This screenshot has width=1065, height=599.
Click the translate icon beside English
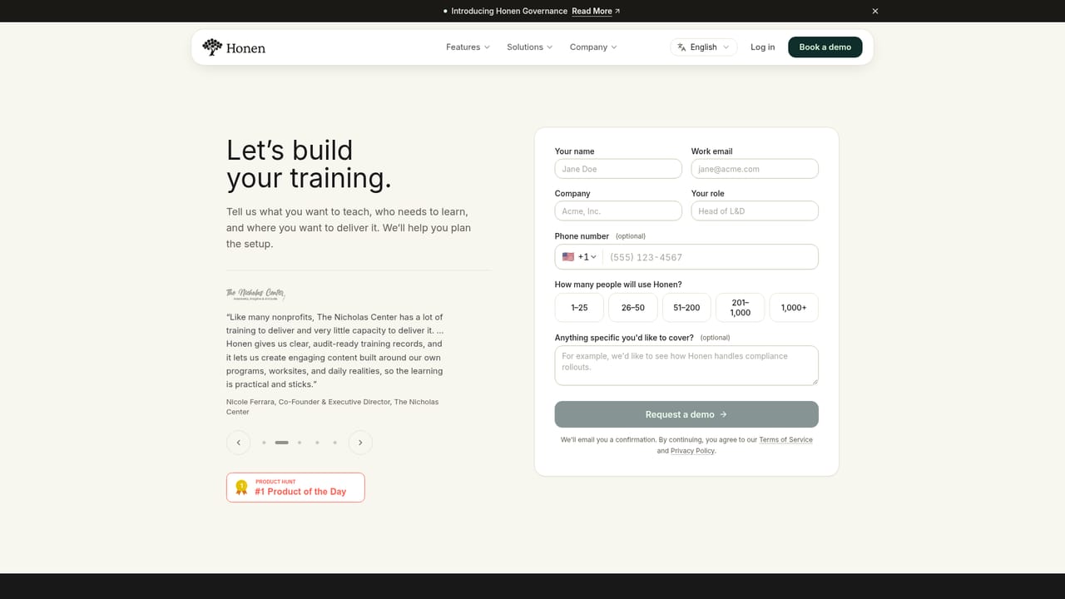click(681, 47)
